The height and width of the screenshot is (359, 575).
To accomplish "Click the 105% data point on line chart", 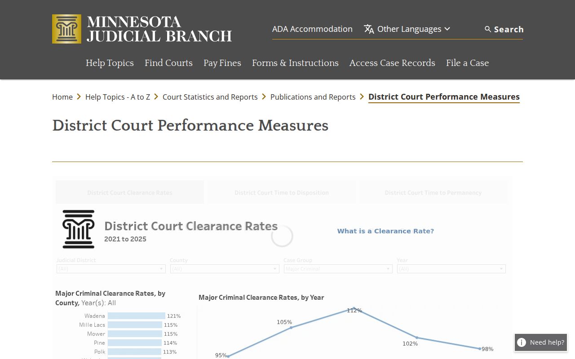I will click(291, 328).
